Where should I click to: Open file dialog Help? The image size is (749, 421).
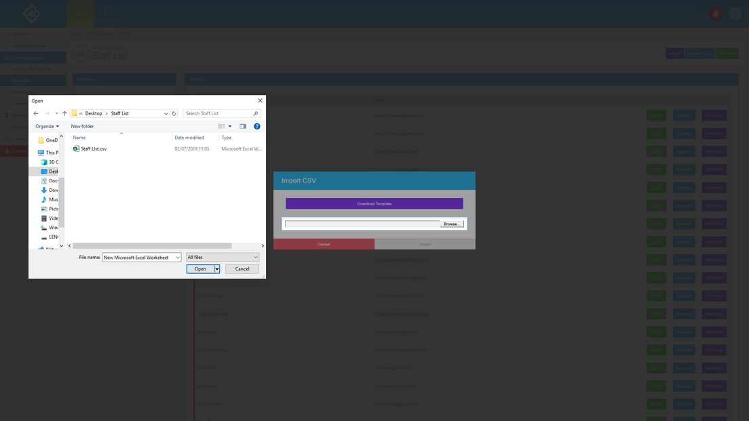257,127
